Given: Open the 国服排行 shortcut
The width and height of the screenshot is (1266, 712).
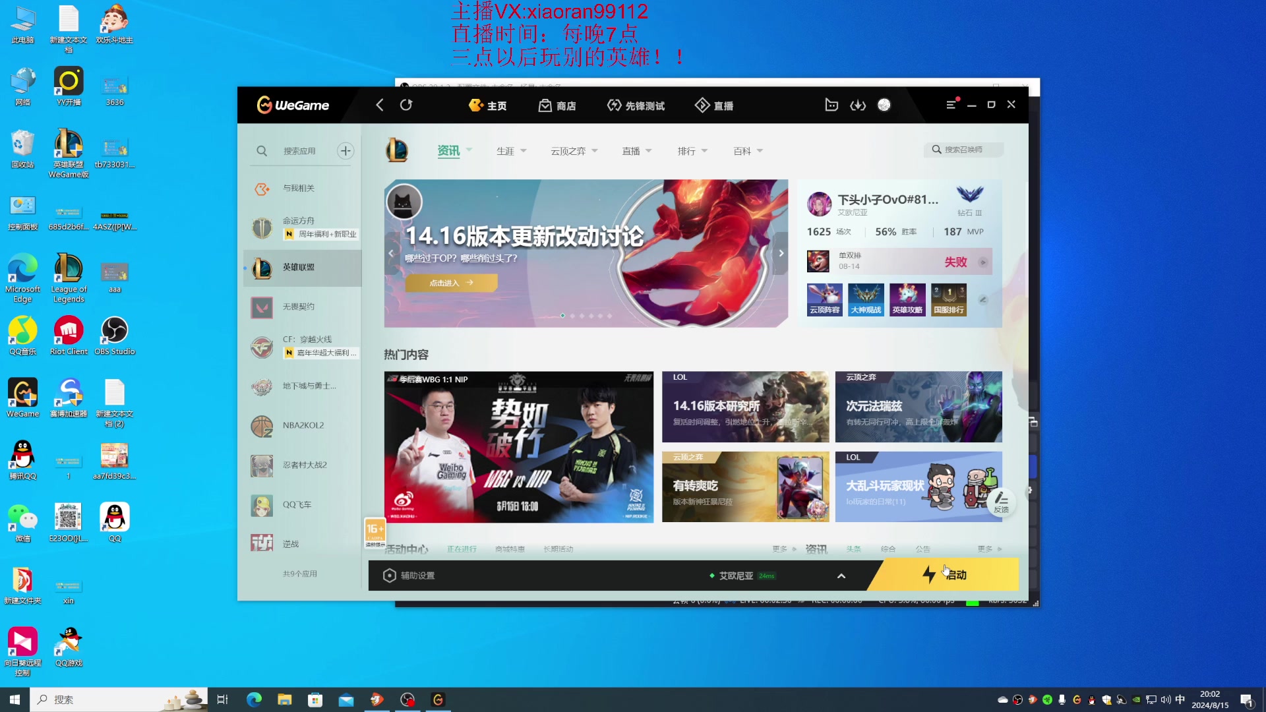Looking at the screenshot, I should click(949, 300).
